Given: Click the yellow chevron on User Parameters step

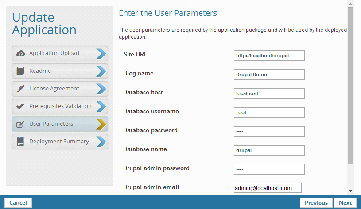Looking at the screenshot, I should click(101, 124).
